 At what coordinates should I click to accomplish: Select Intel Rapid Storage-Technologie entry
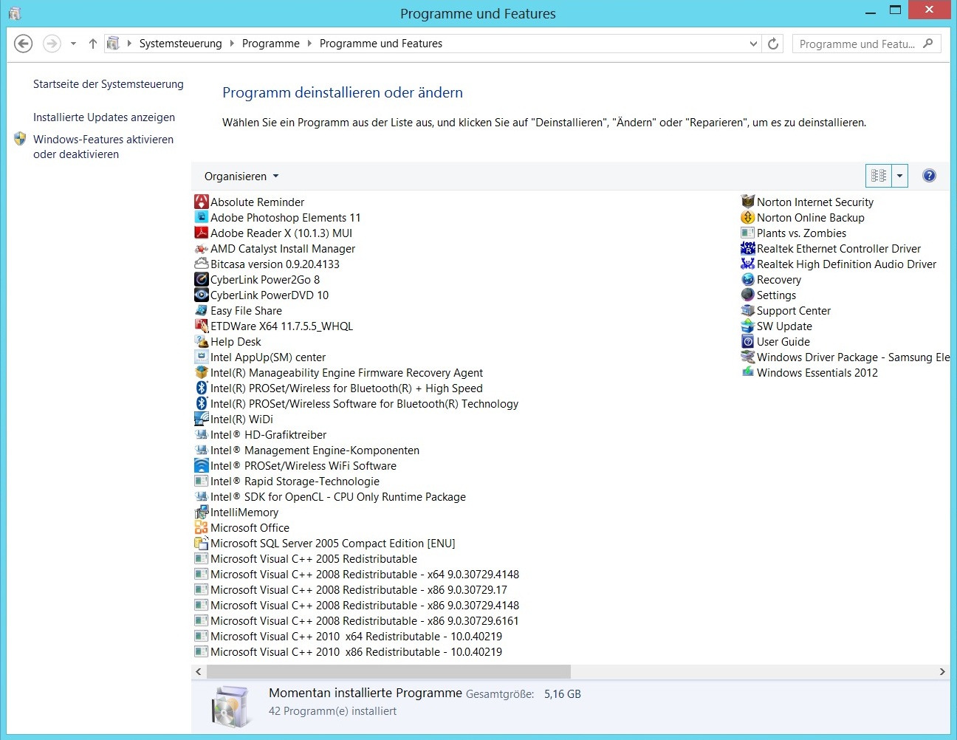(x=287, y=481)
